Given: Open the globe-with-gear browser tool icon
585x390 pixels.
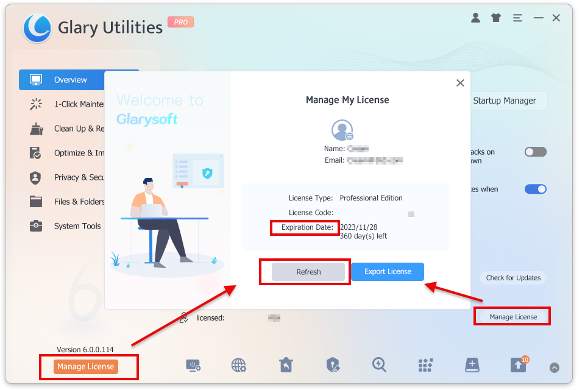Looking at the screenshot, I should [239, 366].
